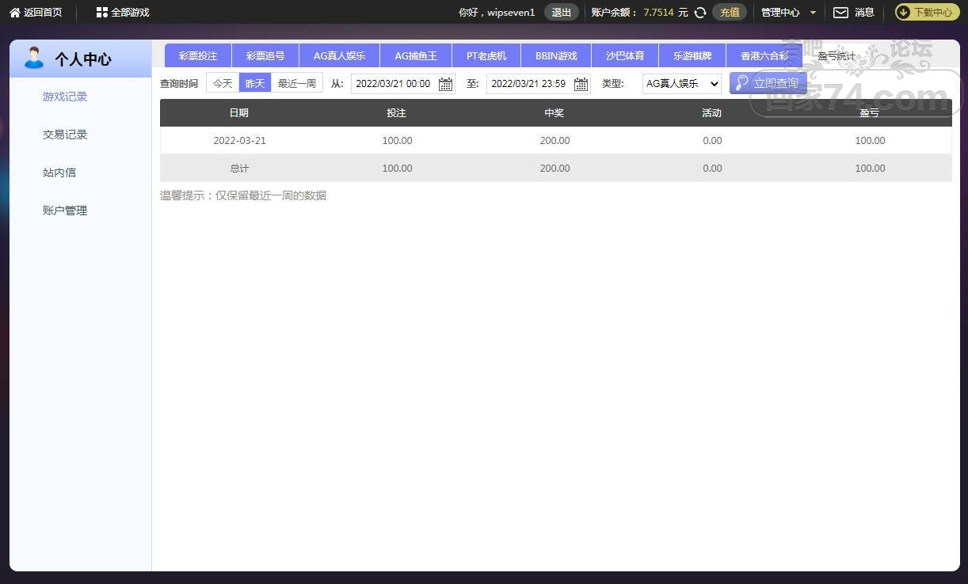Image resolution: width=968 pixels, height=584 pixels.
Task: Expand the 类型 dropdown showing AG真人娱乐
Action: tap(681, 83)
